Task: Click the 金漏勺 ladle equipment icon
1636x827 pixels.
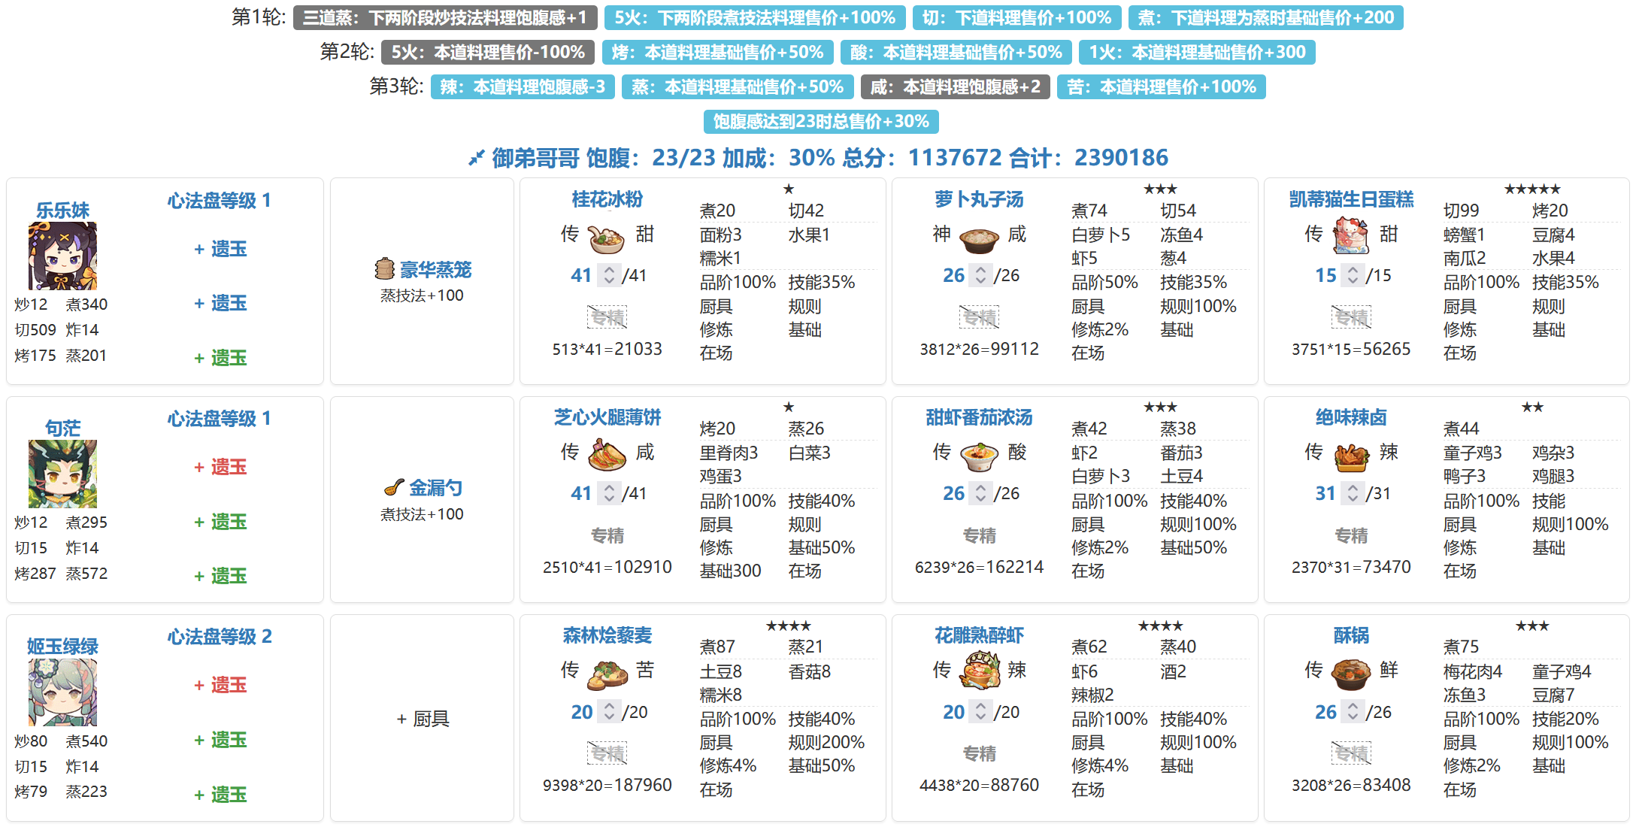Action: pyautogui.click(x=393, y=488)
